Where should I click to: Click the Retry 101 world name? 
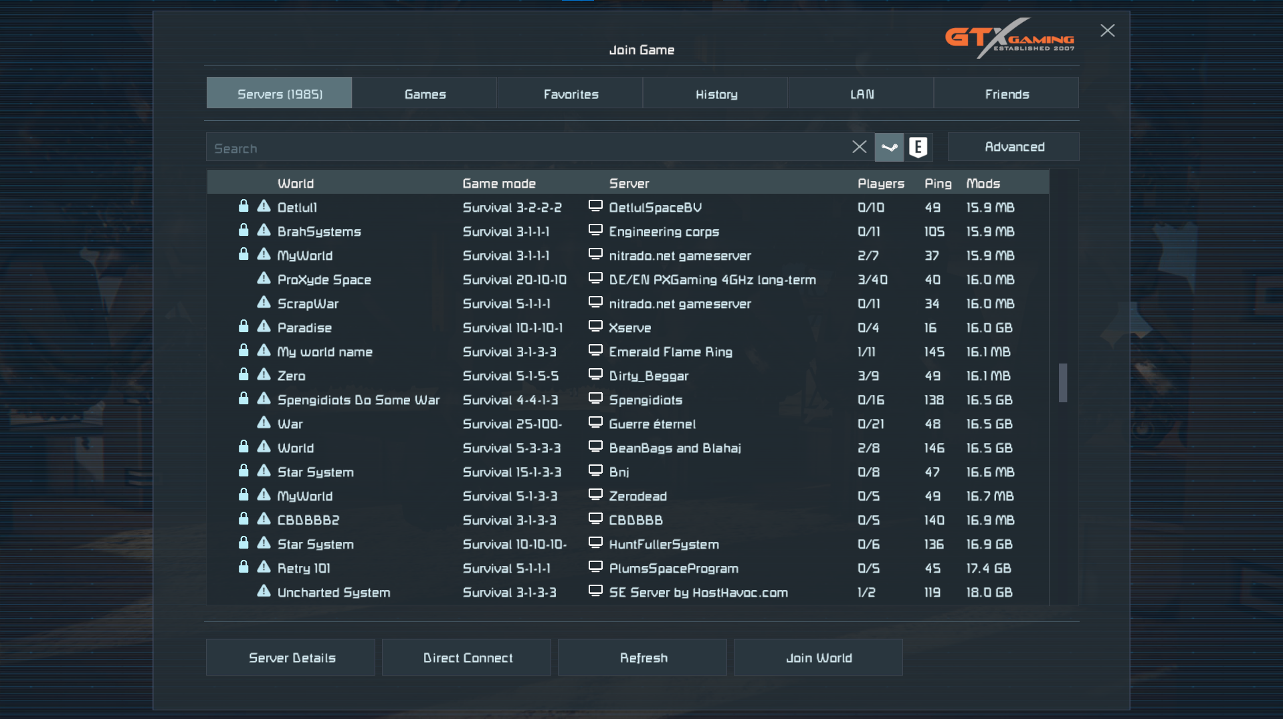point(304,568)
